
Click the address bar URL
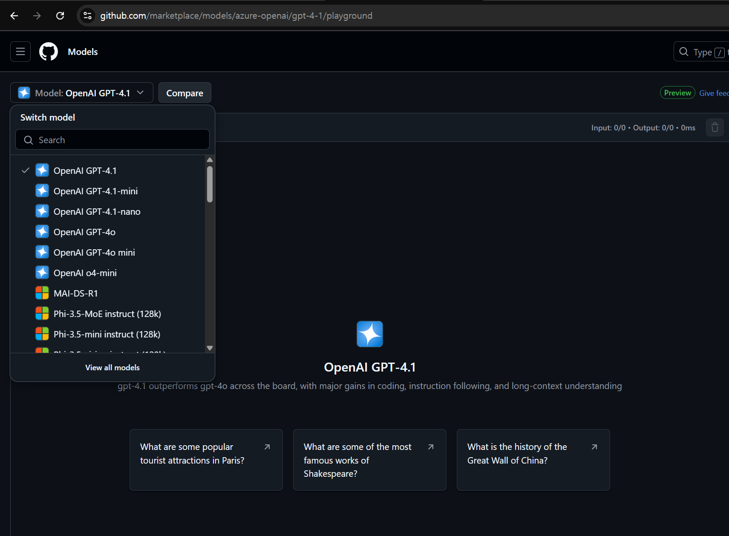click(236, 16)
